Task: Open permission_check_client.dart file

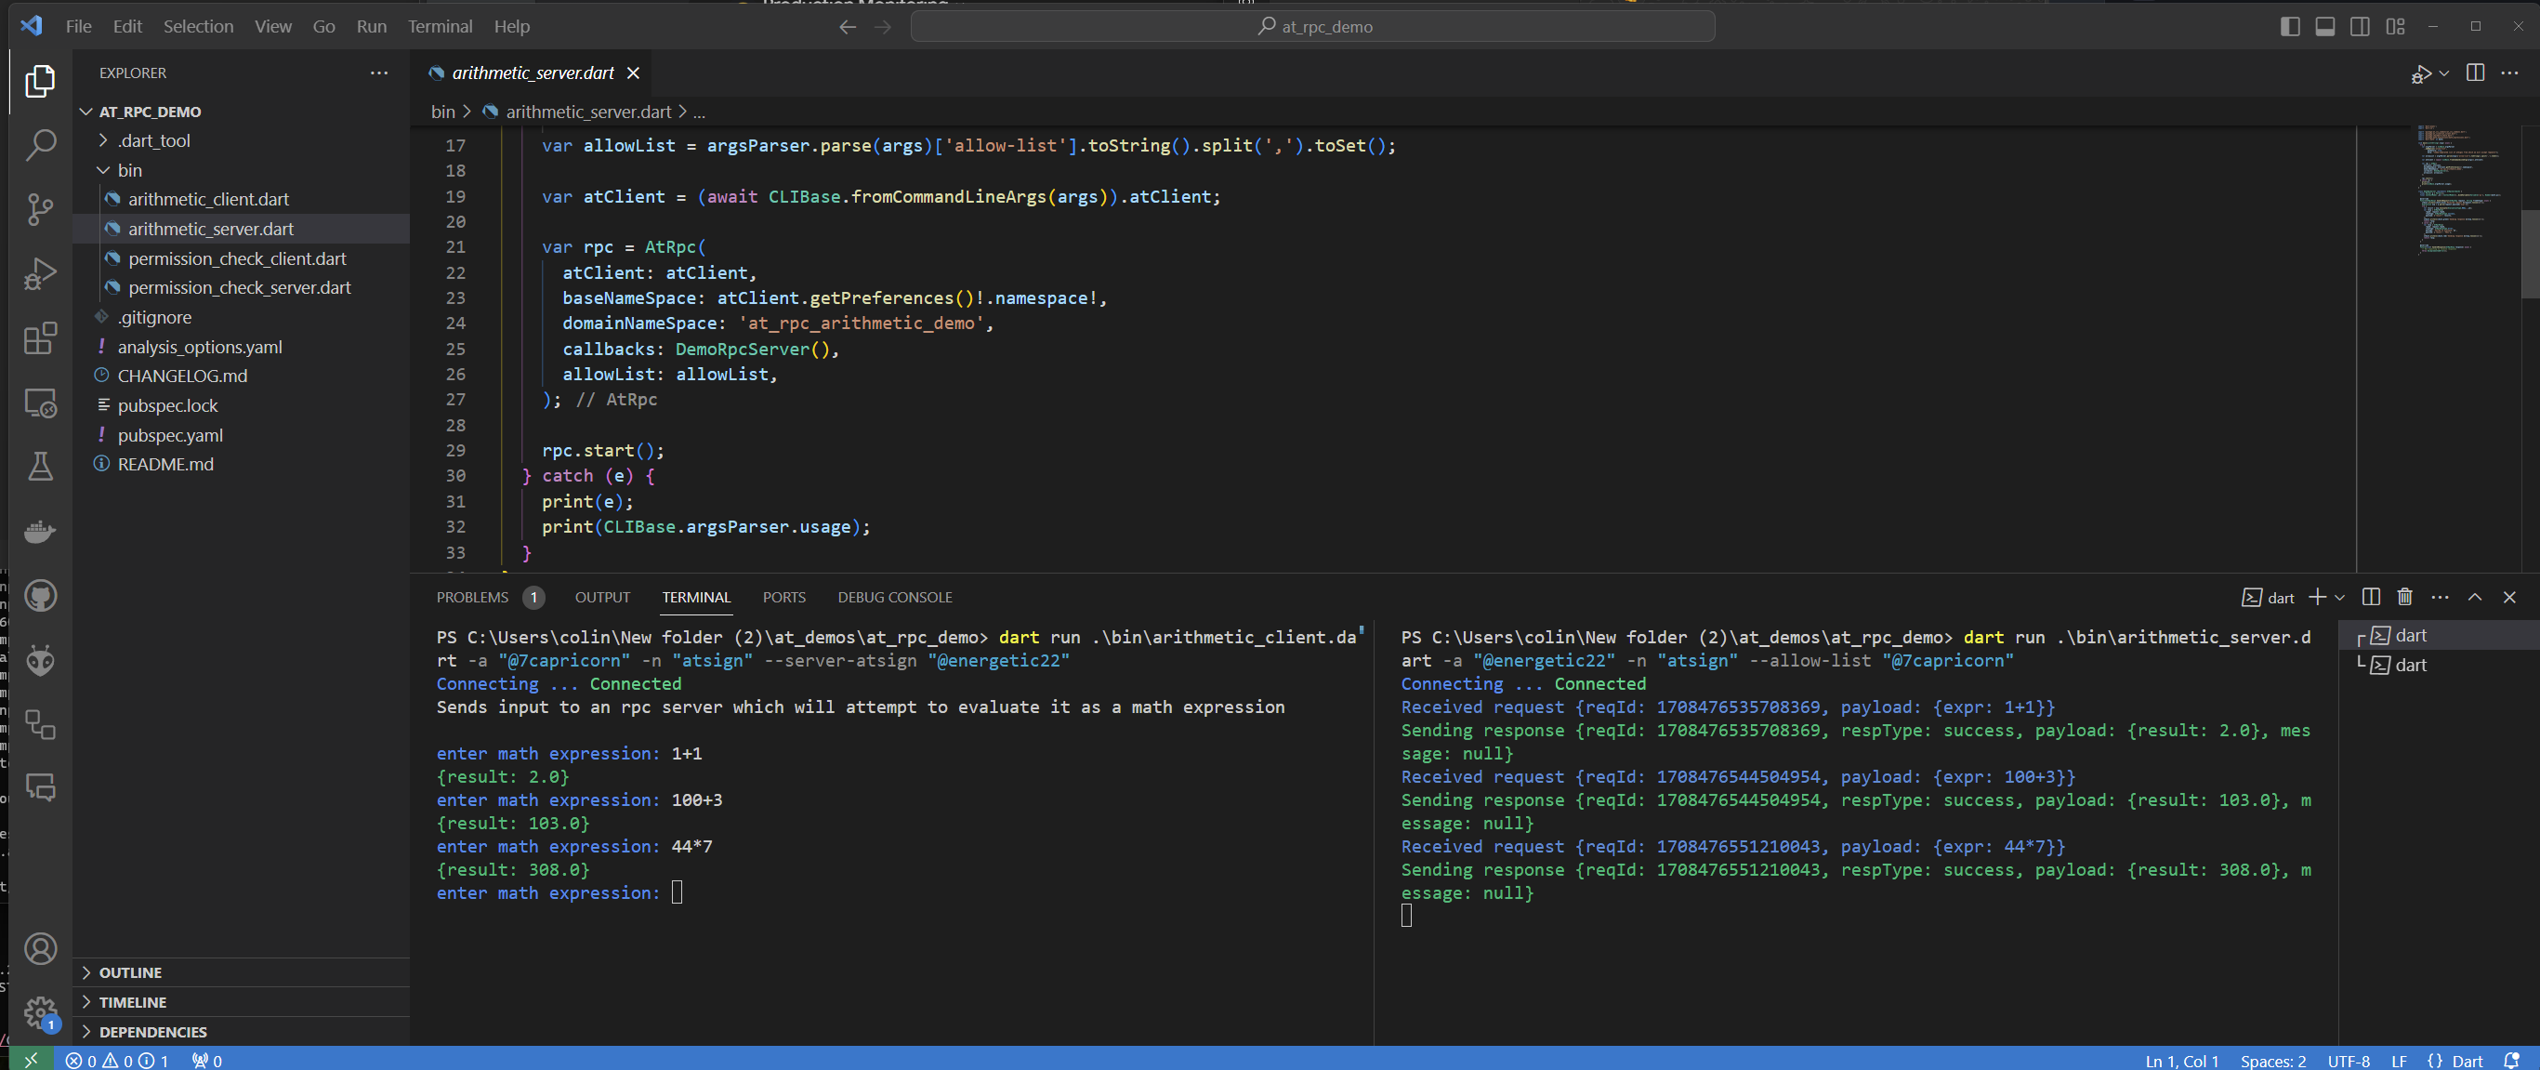Action: click(237, 258)
